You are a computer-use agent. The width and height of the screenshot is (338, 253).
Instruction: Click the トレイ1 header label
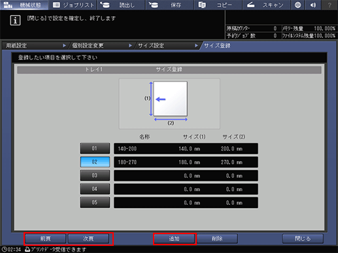(x=93, y=70)
